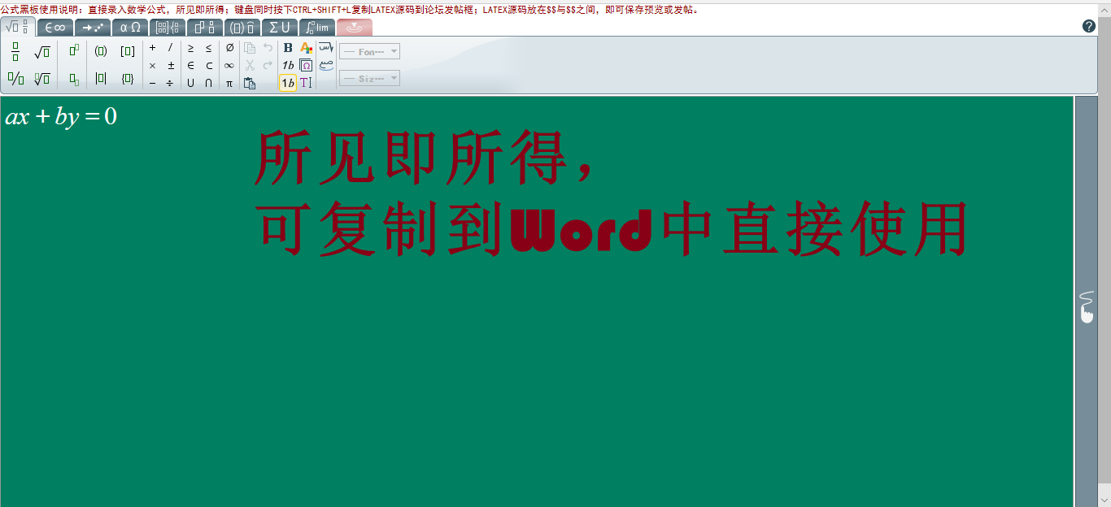
Task: Open the ∈∞ symbols tab
Action: coord(55,28)
